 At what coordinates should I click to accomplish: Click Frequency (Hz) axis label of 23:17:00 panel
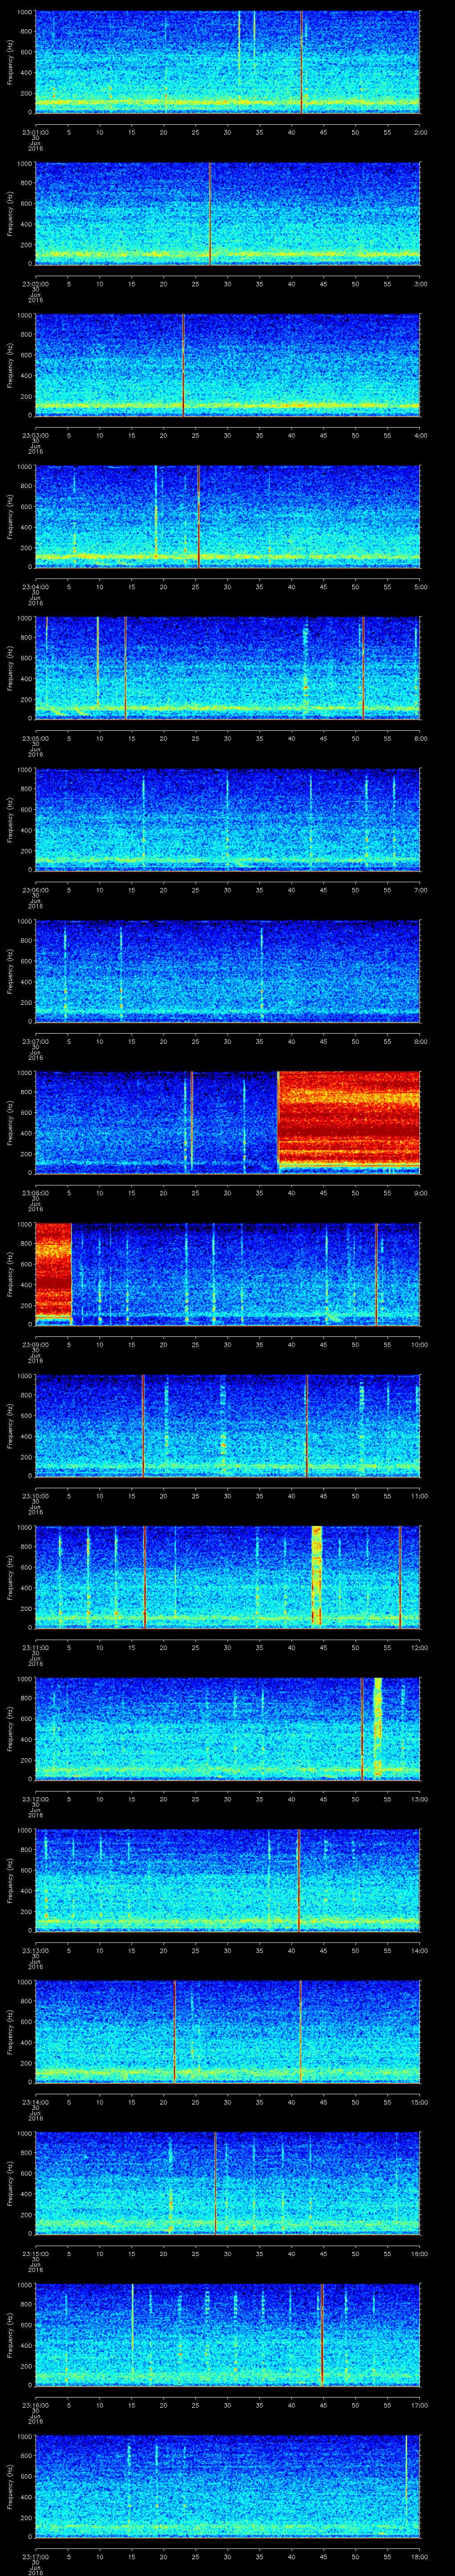click(x=10, y=2486)
